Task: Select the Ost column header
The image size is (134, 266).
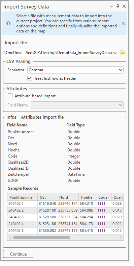Action: pyautogui.click(x=47, y=197)
